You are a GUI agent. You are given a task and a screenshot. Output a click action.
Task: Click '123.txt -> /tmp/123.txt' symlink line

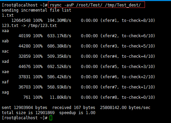coord(29,26)
